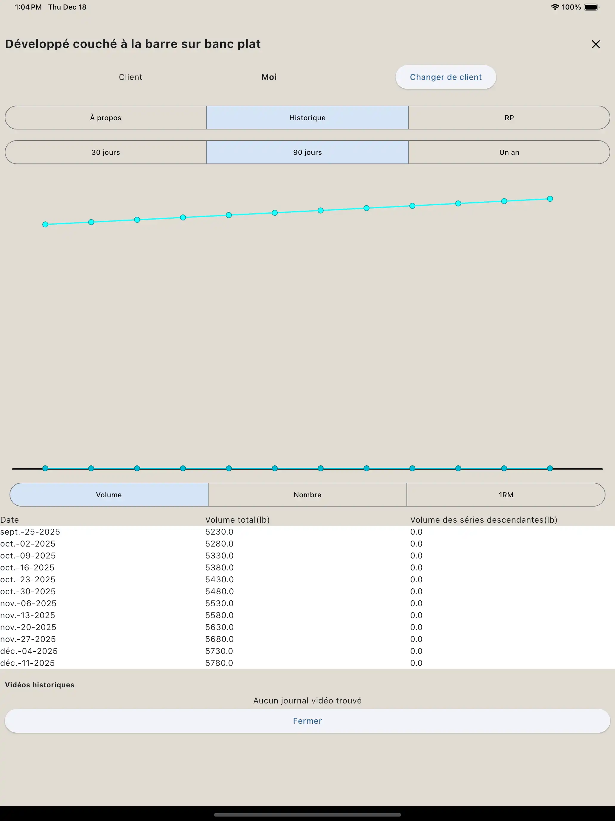Click the Historique tab
Image resolution: width=615 pixels, height=821 pixels.
point(307,118)
